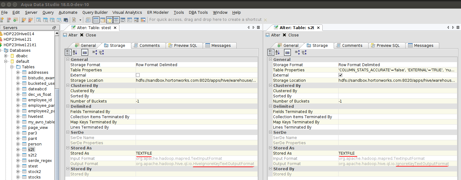Click the server icon with red minus
Screen dimensions: 461x180
coord(9,20)
